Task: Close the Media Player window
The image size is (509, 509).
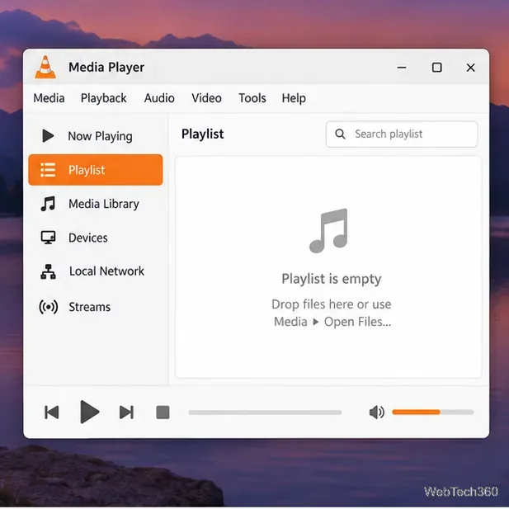Action: (x=471, y=68)
